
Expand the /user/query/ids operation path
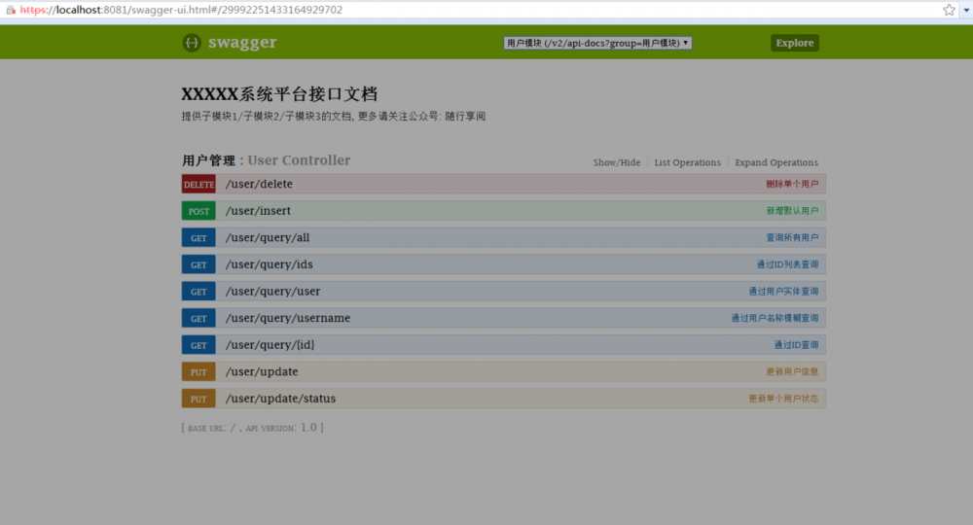coord(270,264)
